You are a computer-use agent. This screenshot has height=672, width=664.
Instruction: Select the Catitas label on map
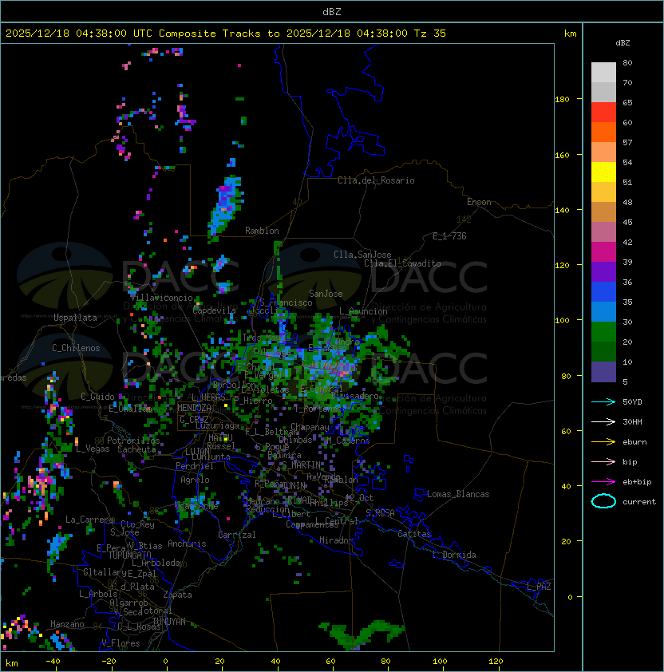(x=414, y=534)
